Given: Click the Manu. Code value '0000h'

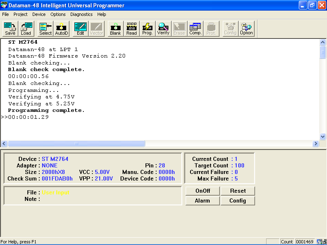Looking at the screenshot, I should pos(167,172).
